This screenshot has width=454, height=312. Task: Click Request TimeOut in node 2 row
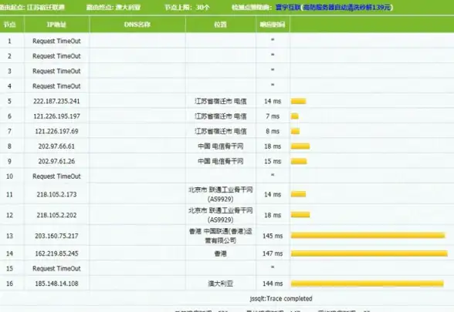point(56,56)
